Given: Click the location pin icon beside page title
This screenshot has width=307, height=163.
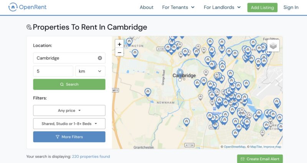Looking at the screenshot, I should (29, 27).
